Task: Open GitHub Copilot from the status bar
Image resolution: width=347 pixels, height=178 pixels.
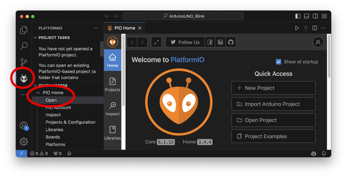Action: click(x=314, y=153)
